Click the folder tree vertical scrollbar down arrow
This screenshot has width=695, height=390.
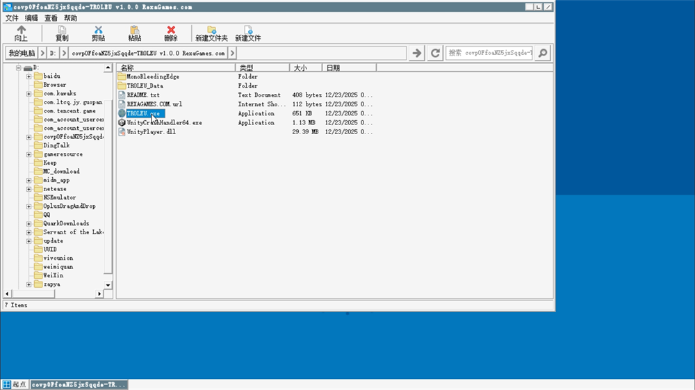click(108, 285)
